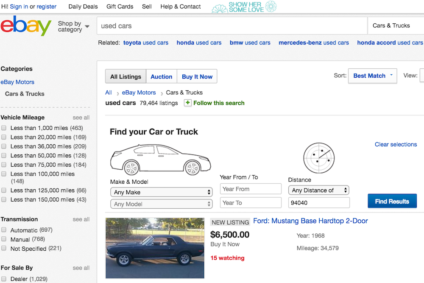Open the Ford Mustang Base Hardtop listing
The height and width of the screenshot is (283, 424).
coord(310,221)
